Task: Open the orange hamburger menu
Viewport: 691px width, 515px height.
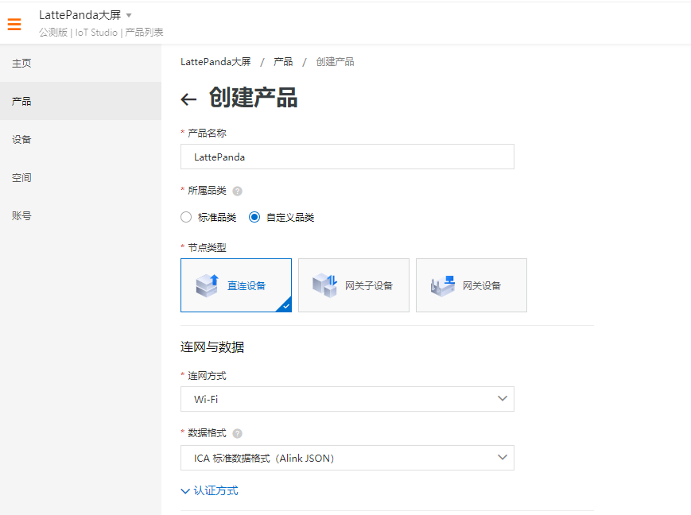Action: point(14,24)
